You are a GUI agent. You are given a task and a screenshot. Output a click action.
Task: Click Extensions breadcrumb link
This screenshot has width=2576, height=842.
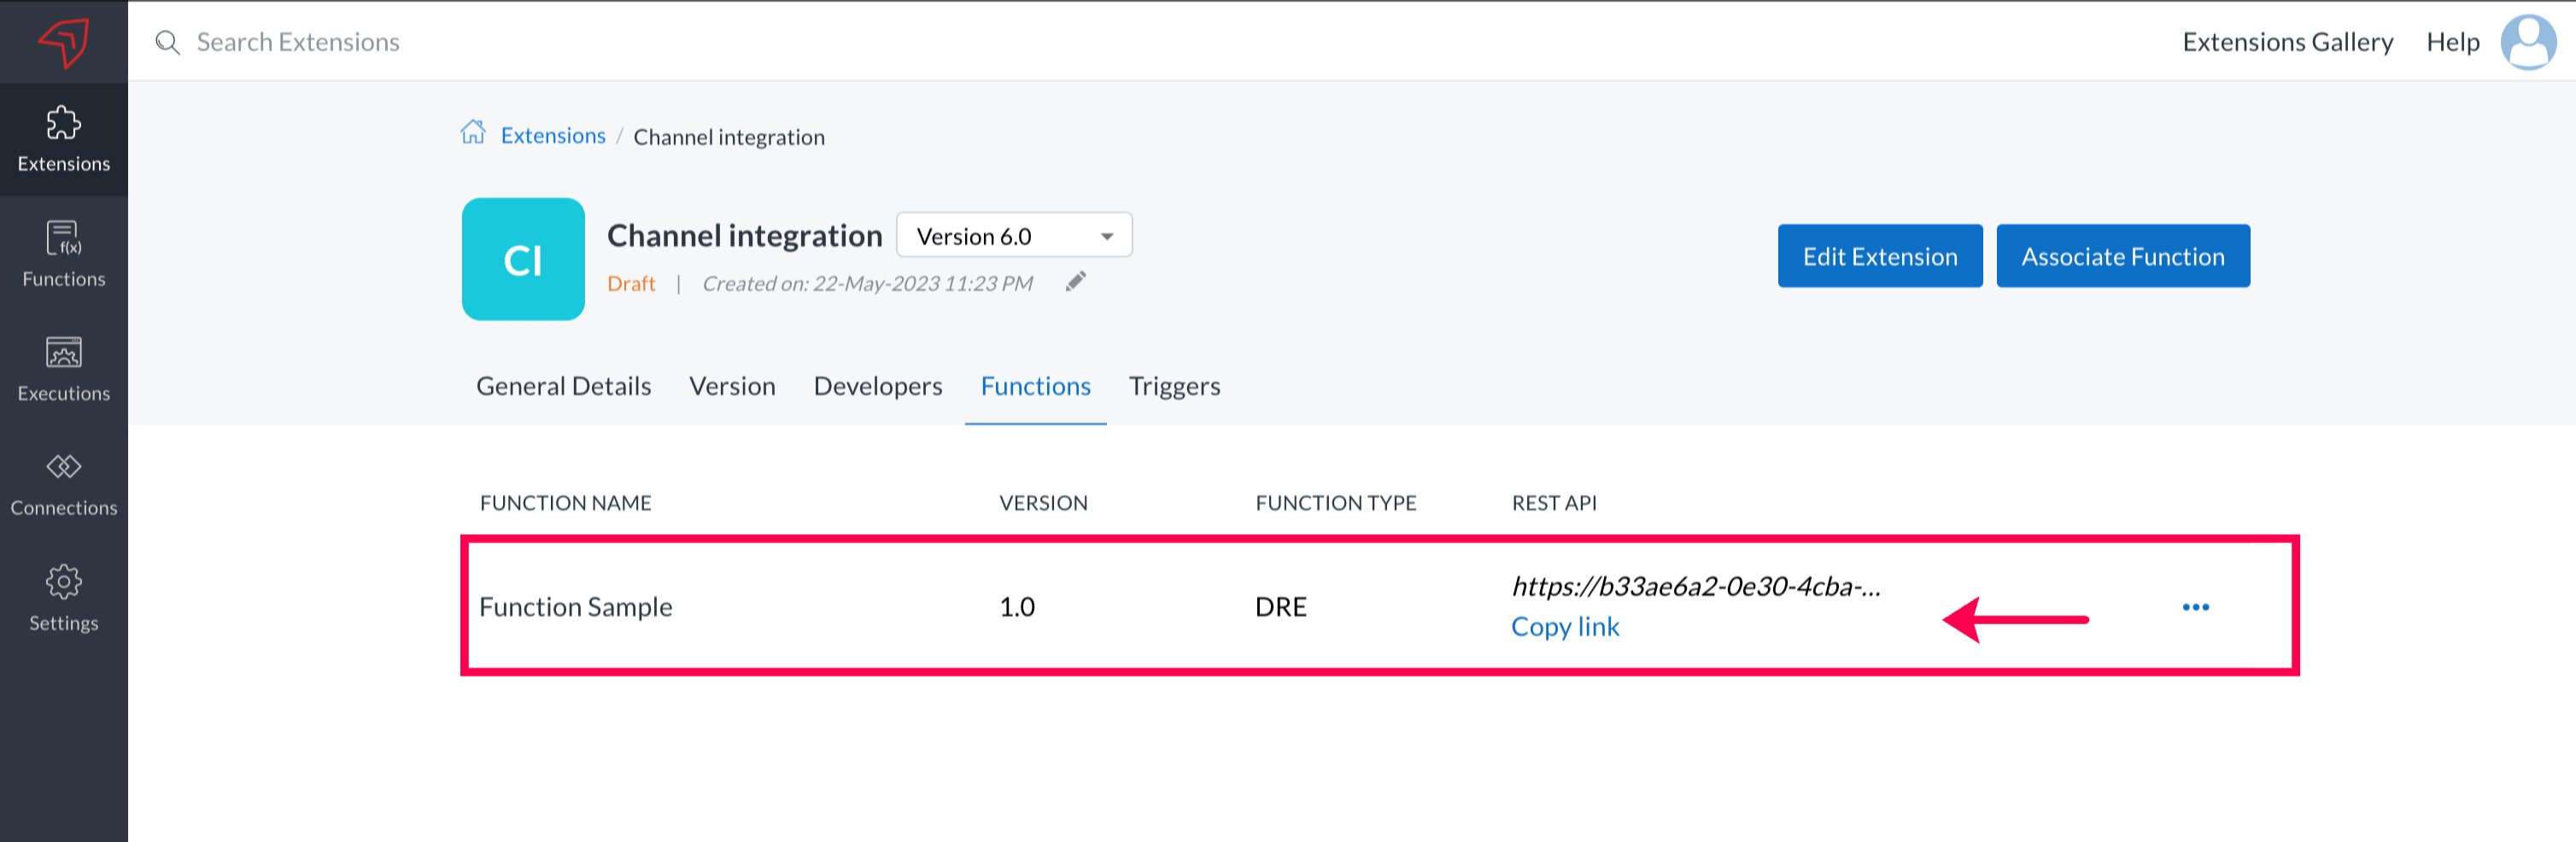coord(553,136)
